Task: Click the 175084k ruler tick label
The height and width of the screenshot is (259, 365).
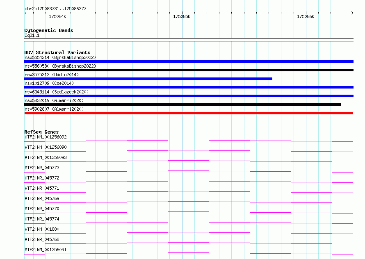Action: pyautogui.click(x=57, y=16)
